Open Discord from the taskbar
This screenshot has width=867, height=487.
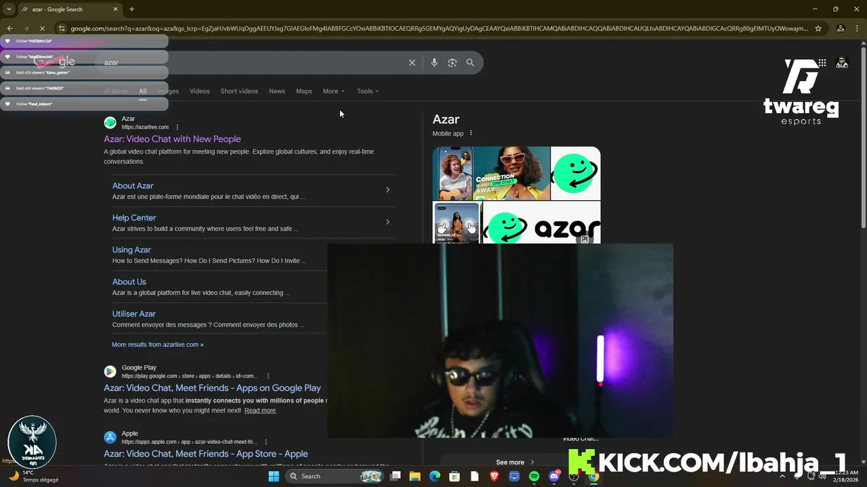[554, 476]
